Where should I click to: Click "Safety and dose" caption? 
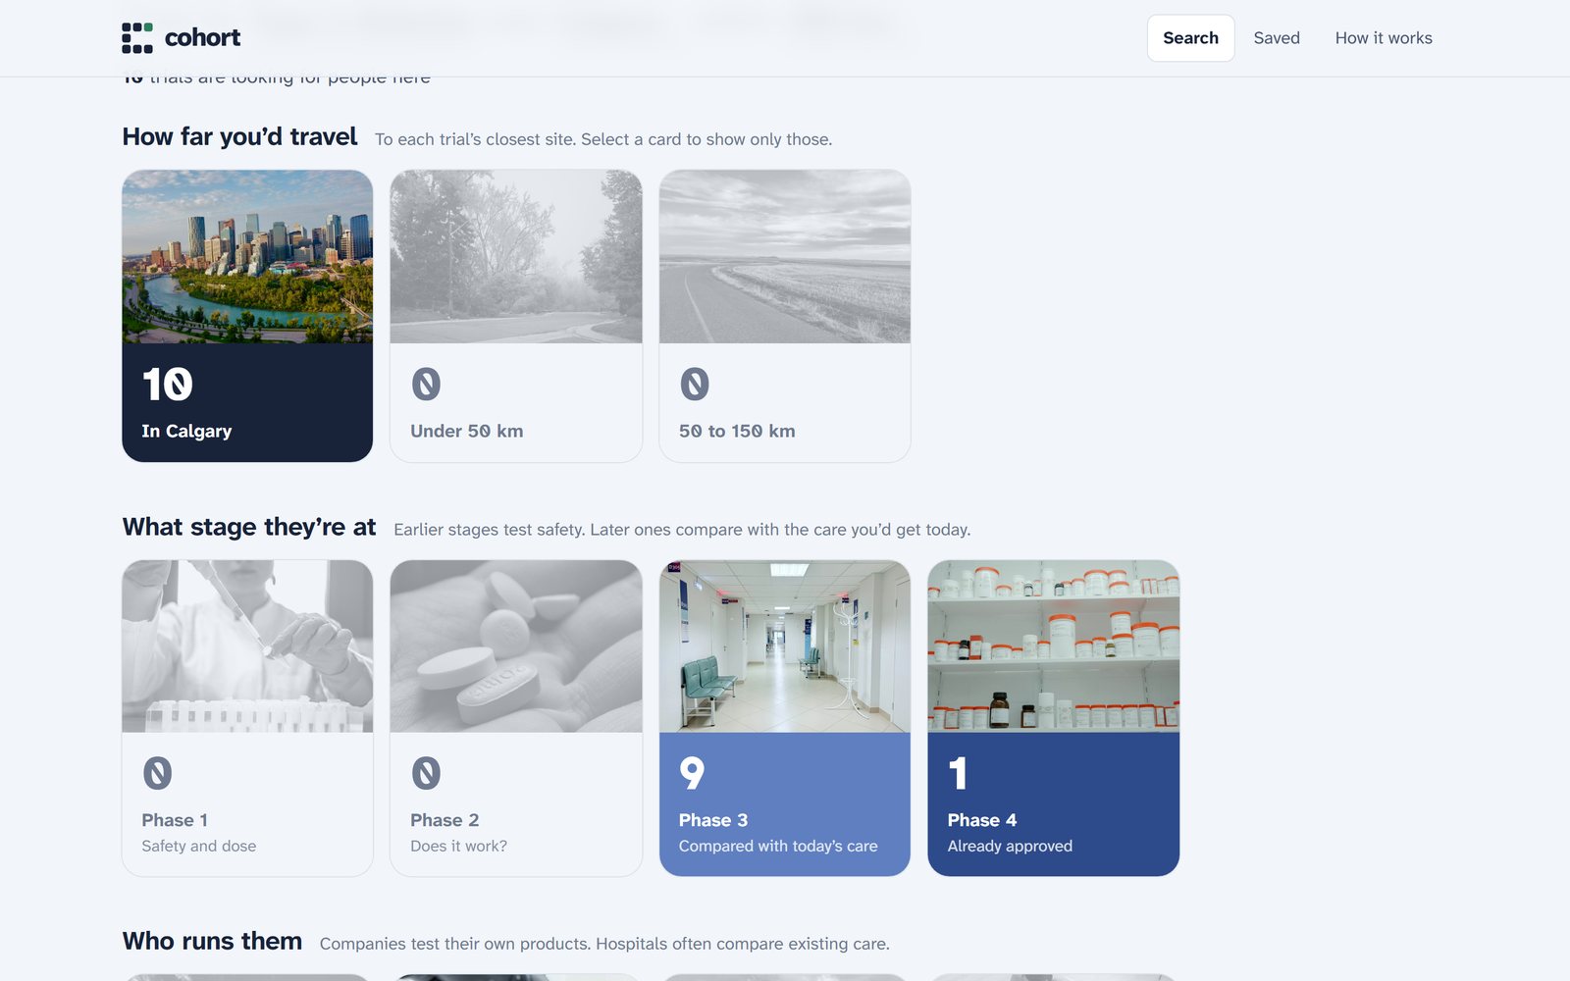[198, 846]
